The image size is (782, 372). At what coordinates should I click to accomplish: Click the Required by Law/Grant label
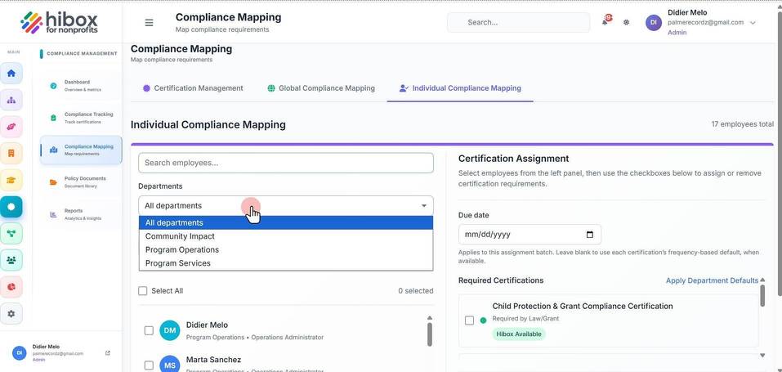click(x=525, y=318)
